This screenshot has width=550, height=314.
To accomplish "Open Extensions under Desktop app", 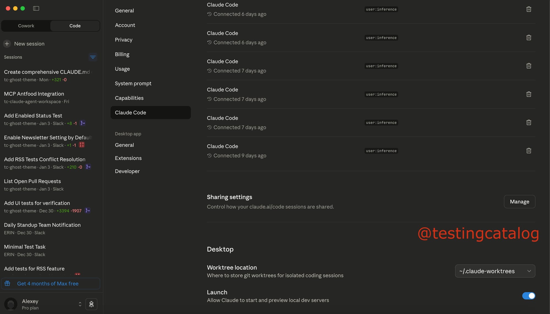I will coord(128,158).
